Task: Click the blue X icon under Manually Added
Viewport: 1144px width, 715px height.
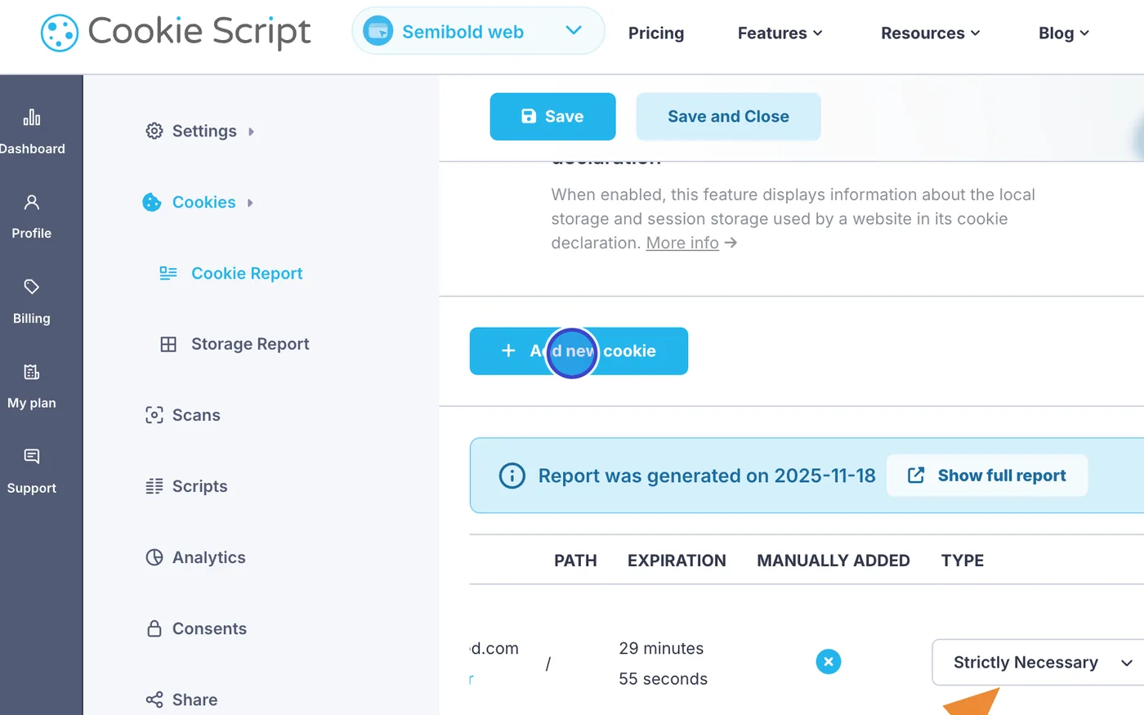Action: pyautogui.click(x=829, y=662)
